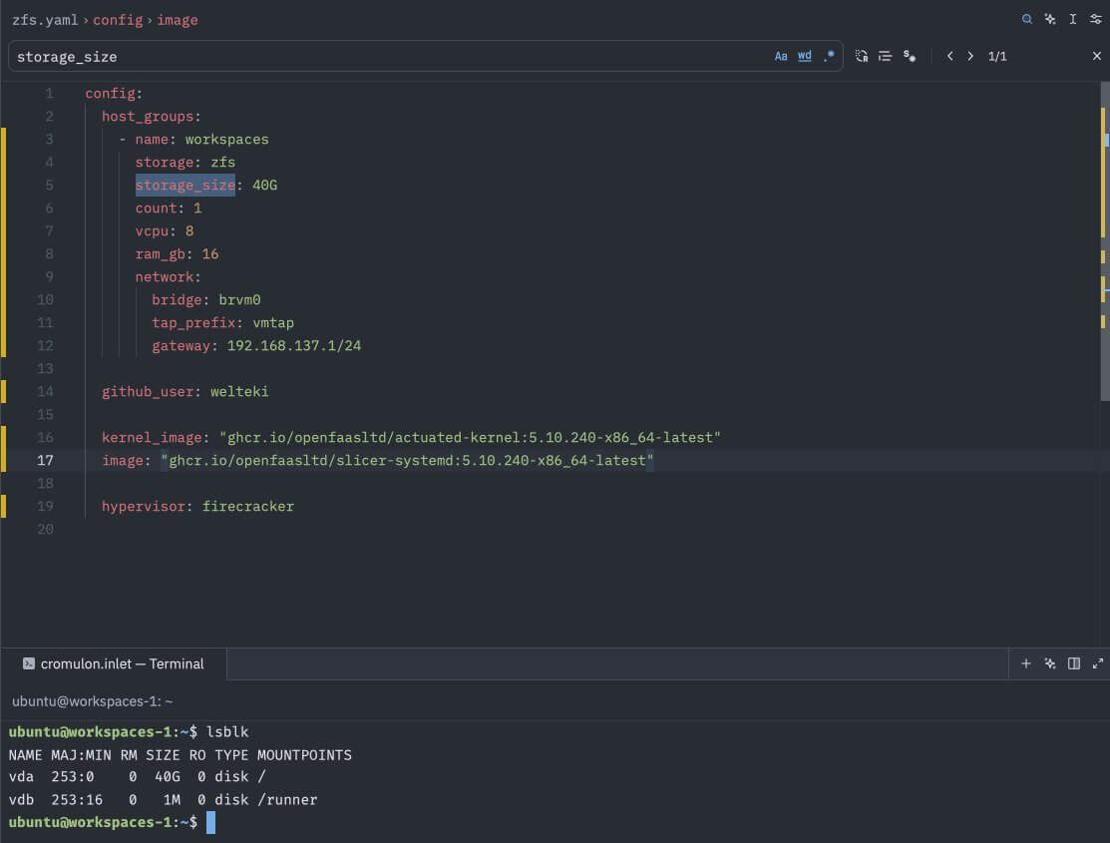Select all matches with the list icon
The height and width of the screenshot is (843, 1110).
point(885,56)
